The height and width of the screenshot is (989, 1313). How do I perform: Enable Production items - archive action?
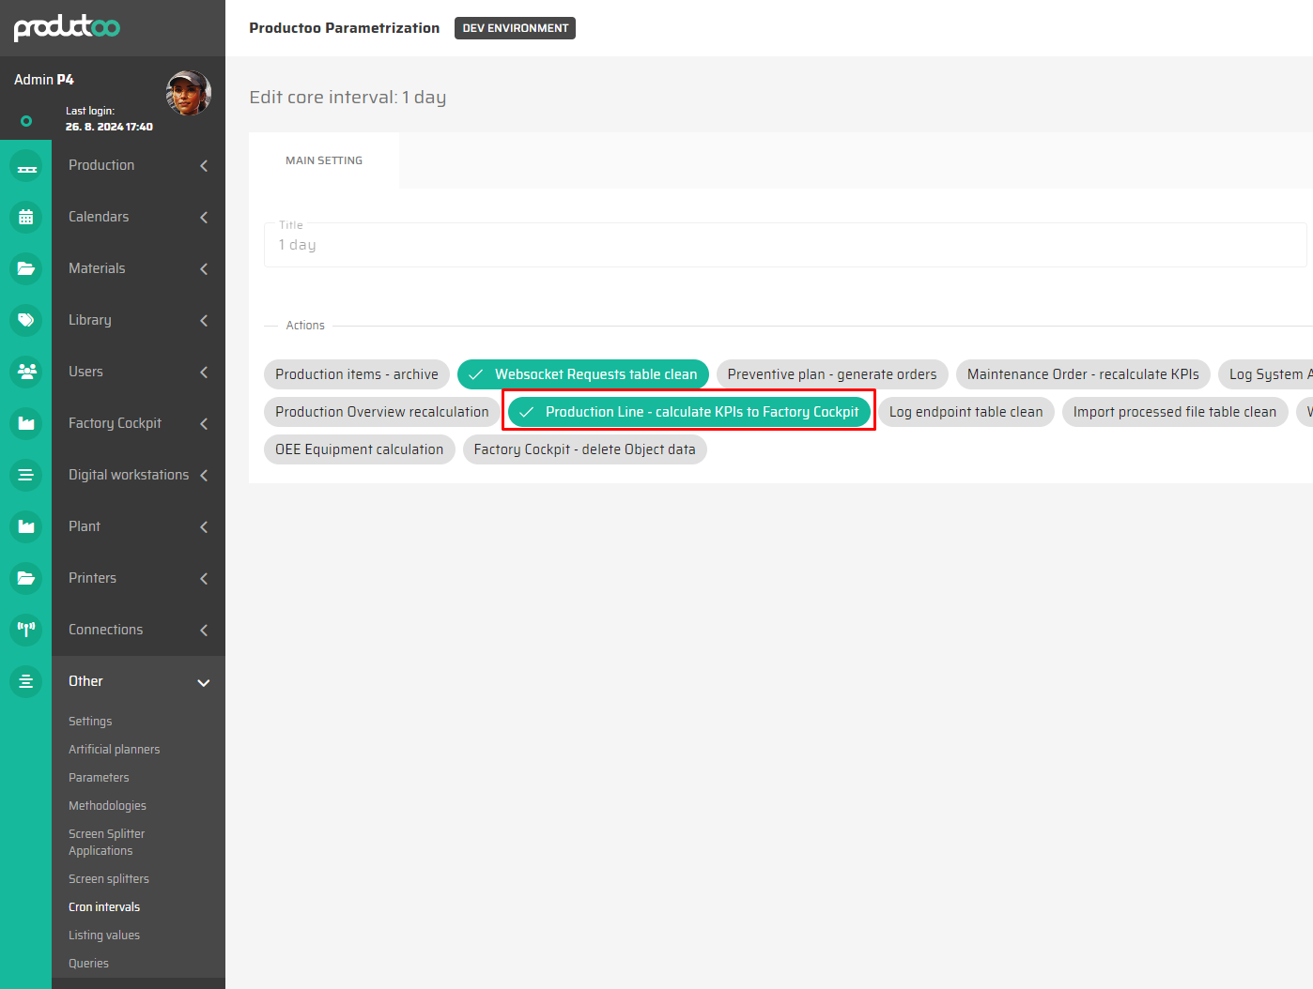(x=356, y=374)
